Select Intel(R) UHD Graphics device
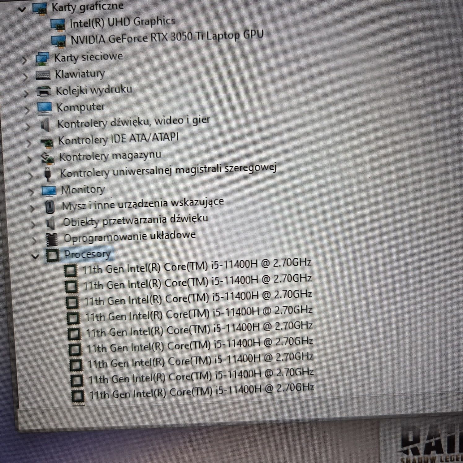 pos(122,22)
